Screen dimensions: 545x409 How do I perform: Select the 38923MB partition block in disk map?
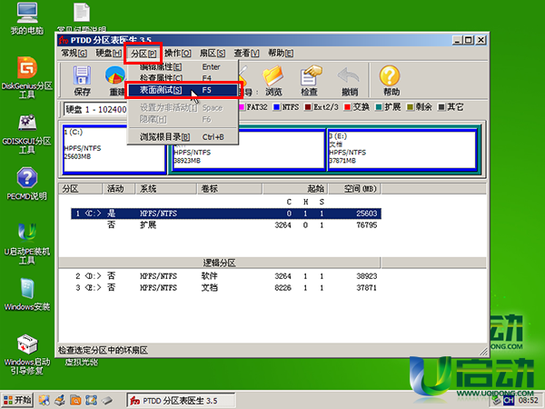pyautogui.click(x=249, y=149)
